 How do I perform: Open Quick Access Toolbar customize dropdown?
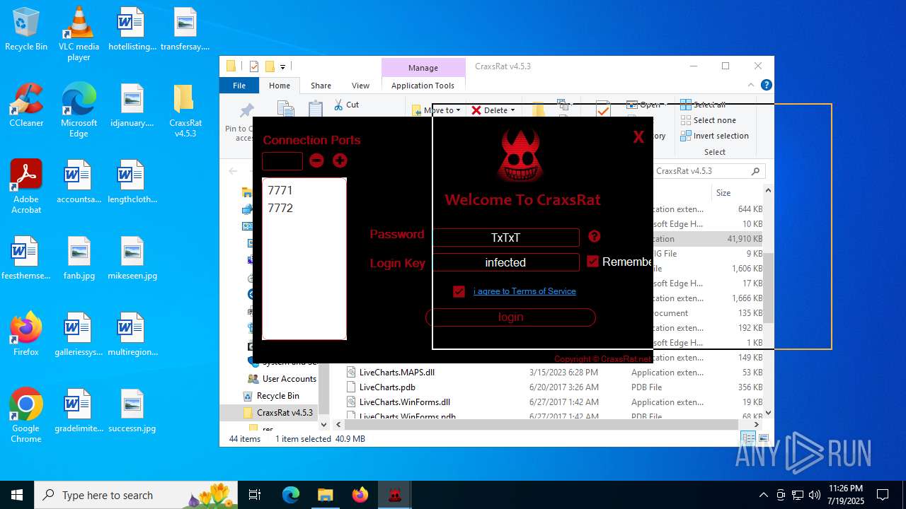coord(282,67)
